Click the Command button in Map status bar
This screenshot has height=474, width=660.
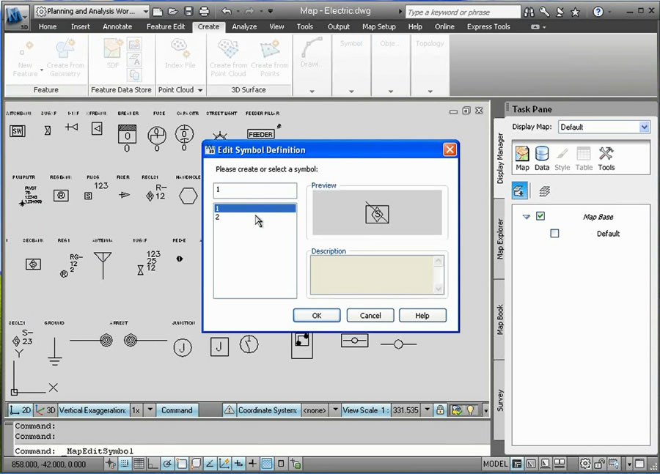(x=177, y=410)
